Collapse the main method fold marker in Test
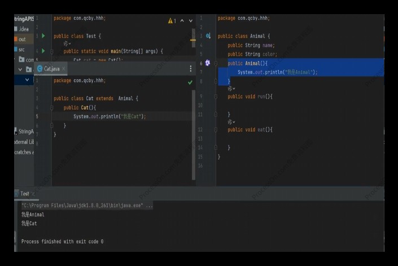Viewport: 398px width, 266px height. point(52,51)
